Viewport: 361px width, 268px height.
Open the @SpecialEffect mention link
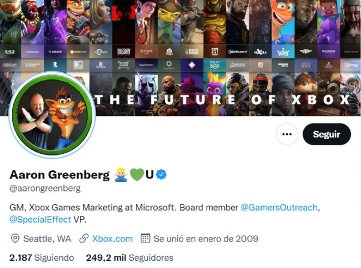[41, 219]
